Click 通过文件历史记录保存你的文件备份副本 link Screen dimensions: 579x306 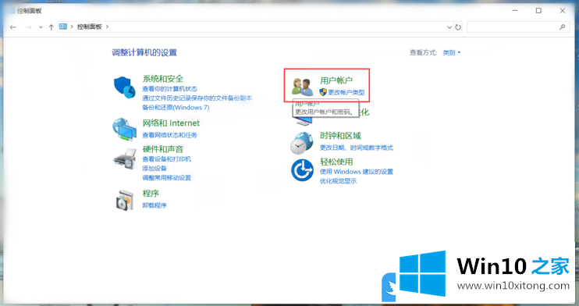[x=197, y=98]
